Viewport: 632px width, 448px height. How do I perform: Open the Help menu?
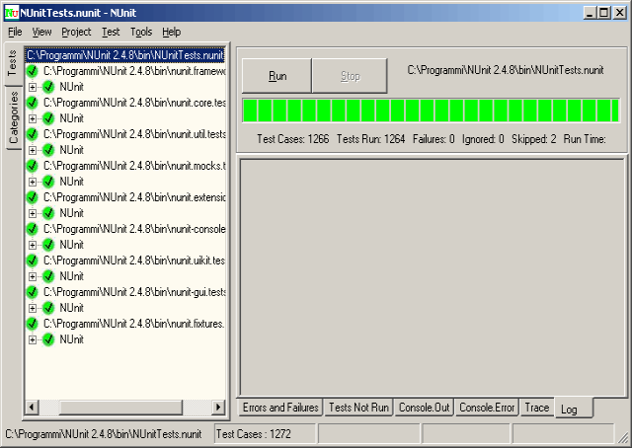point(171,32)
